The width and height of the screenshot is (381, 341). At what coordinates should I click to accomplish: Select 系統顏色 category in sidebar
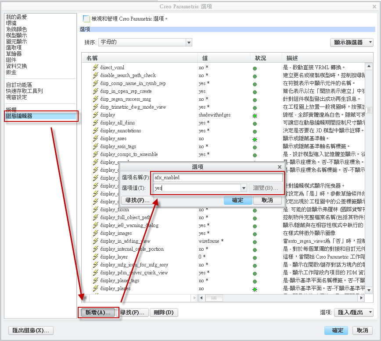(17, 29)
